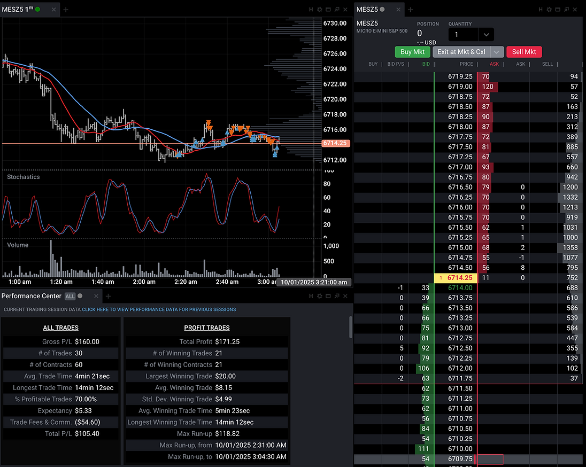This screenshot has width=586, height=467.
Task: Click ask size 120 at 6719.00
Action: pyautogui.click(x=487, y=87)
